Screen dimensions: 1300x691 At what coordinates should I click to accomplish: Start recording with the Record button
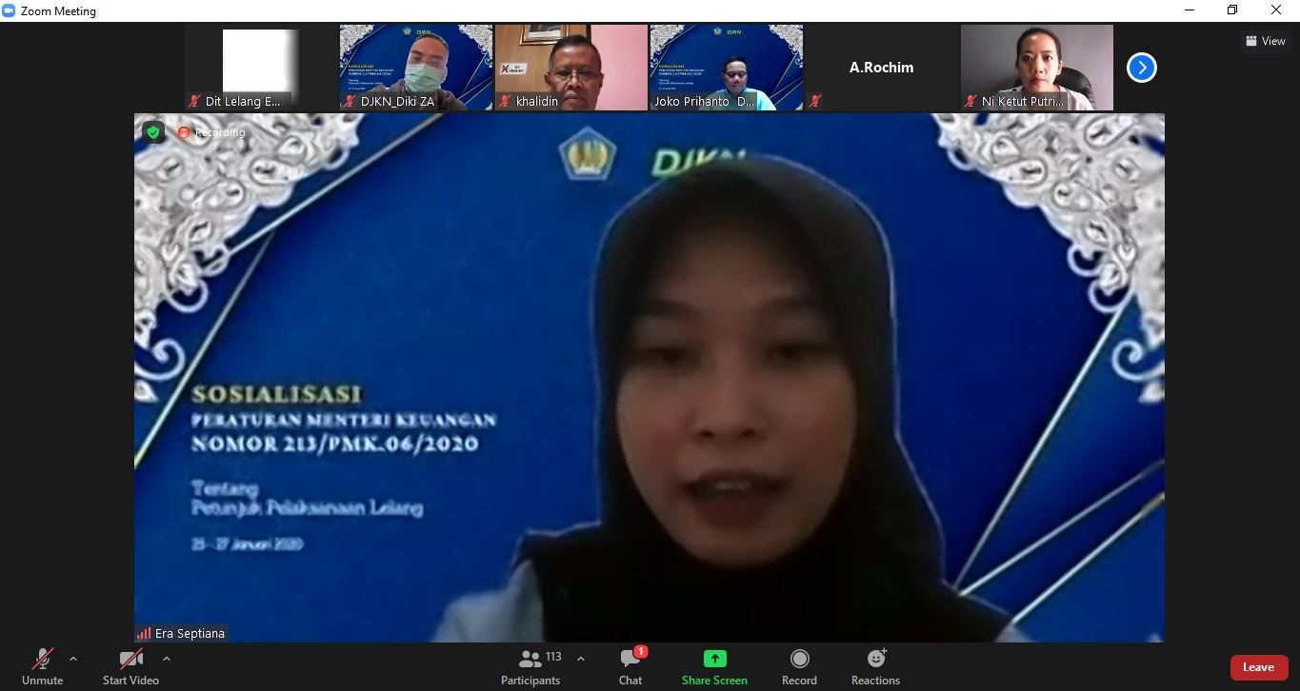click(799, 666)
